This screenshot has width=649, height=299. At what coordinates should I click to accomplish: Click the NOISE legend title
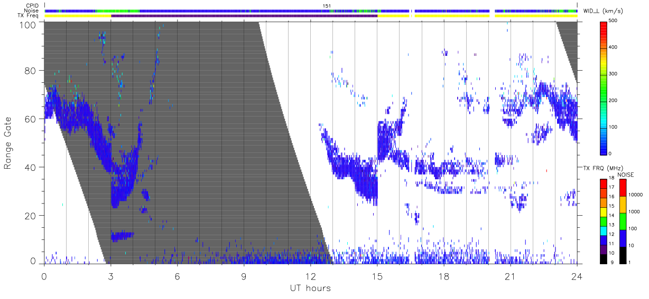pos(626,175)
